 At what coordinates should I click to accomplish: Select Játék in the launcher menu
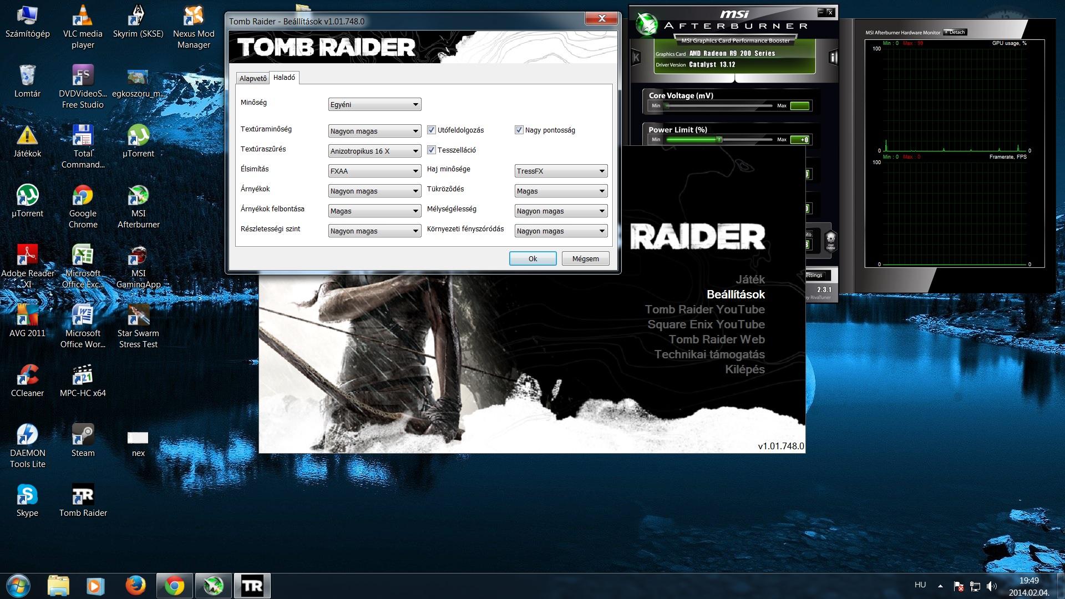750,280
